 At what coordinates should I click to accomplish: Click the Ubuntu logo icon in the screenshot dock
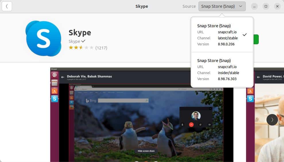[x=55, y=76]
